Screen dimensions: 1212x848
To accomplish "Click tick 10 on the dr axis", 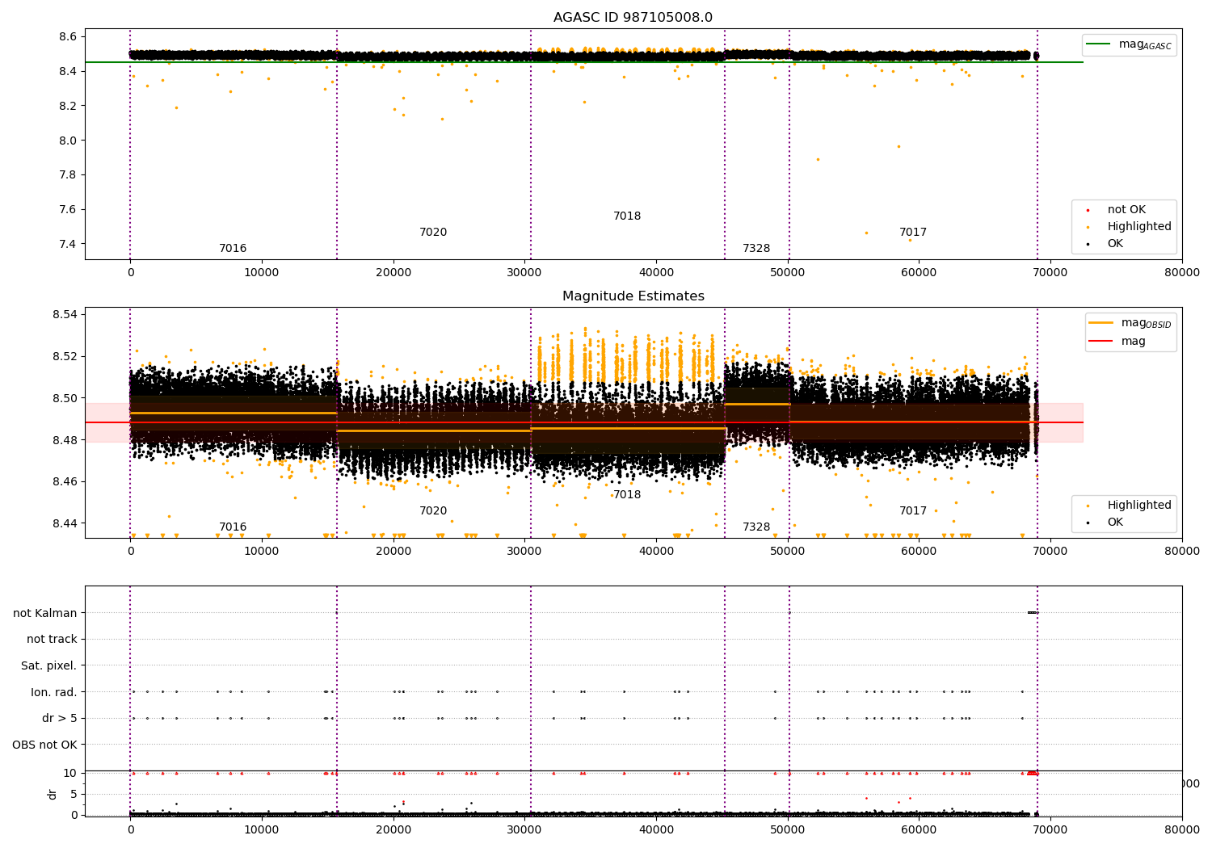I will point(70,774).
